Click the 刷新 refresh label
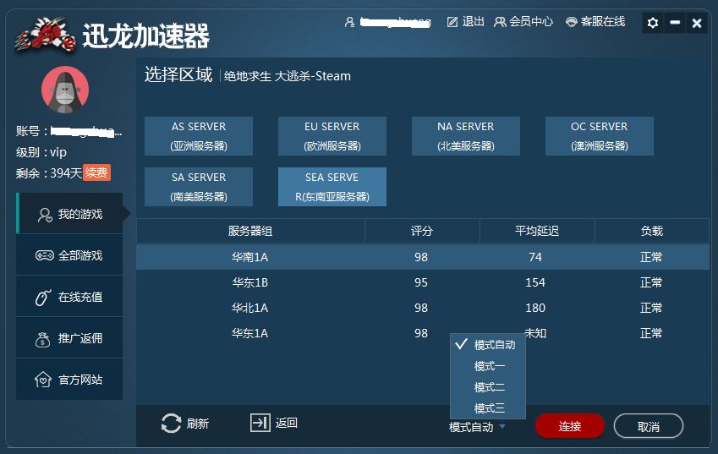Viewport: 718px width, 454px height. coord(198,424)
